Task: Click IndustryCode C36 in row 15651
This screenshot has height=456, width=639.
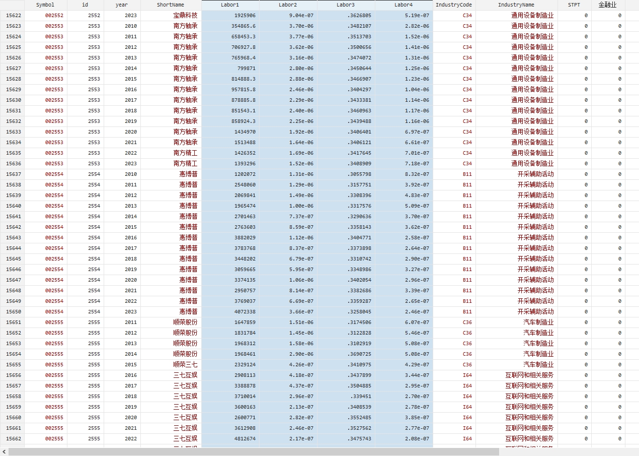Action: pyautogui.click(x=467, y=322)
